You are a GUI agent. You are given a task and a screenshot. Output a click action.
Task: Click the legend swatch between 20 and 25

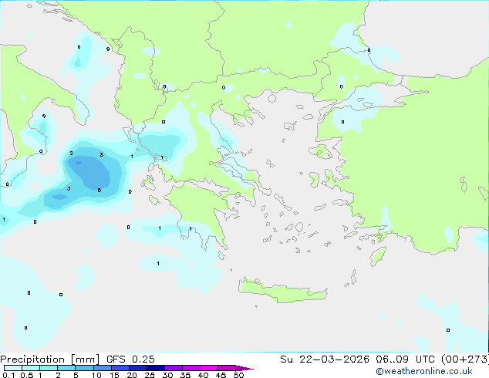[138, 368]
